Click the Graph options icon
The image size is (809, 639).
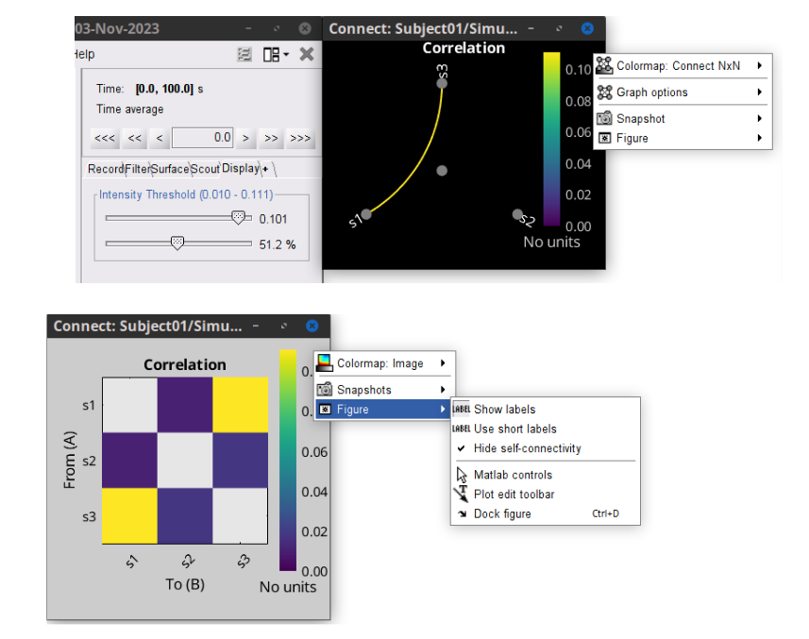tap(604, 92)
